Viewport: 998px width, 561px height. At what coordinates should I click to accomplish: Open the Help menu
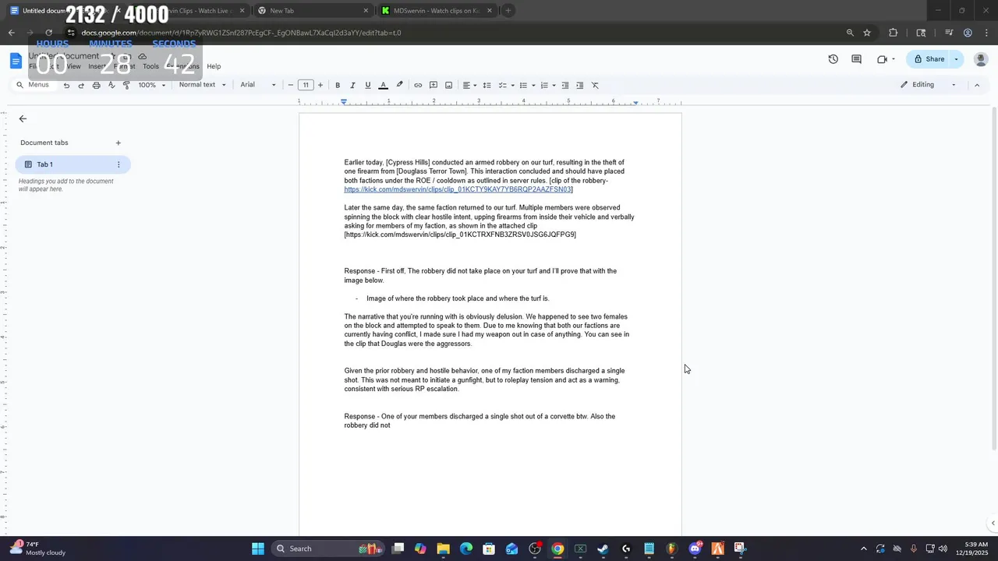[x=214, y=66]
